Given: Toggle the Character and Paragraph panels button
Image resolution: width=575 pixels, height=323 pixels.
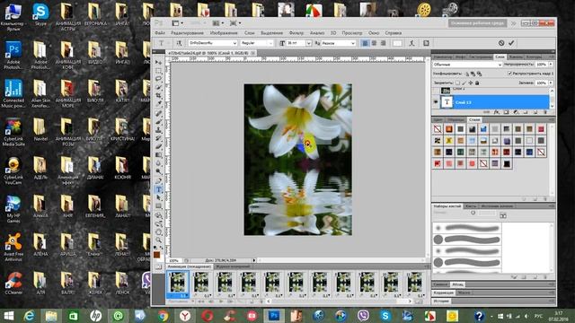Looking at the screenshot, I should [426, 43].
